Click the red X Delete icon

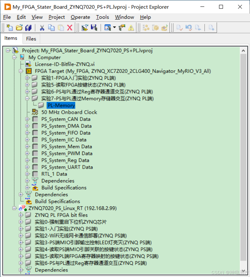pos(70,28)
